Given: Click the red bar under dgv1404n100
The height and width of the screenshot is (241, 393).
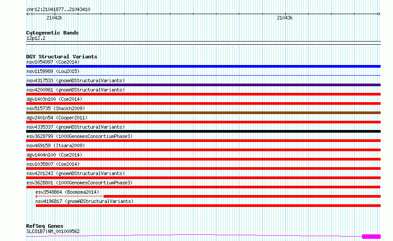Looking at the screenshot, I should click(203, 159).
